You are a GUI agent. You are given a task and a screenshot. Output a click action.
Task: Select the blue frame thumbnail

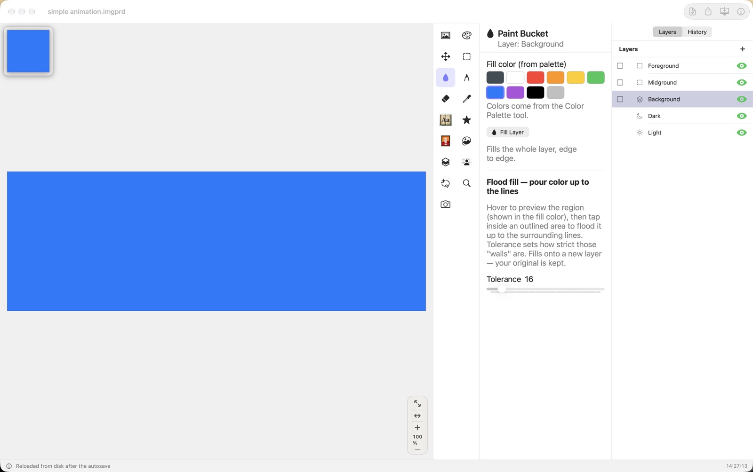tap(28, 51)
